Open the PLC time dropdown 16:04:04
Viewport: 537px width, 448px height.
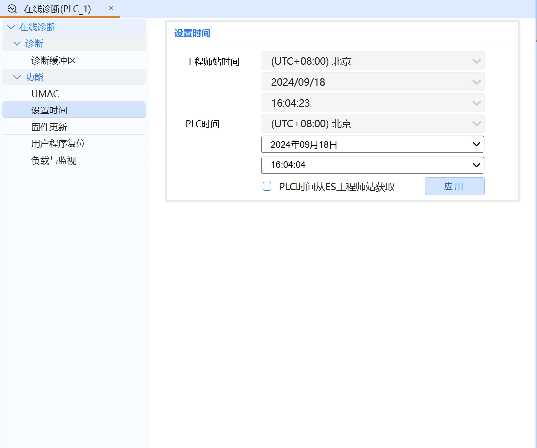tap(372, 165)
